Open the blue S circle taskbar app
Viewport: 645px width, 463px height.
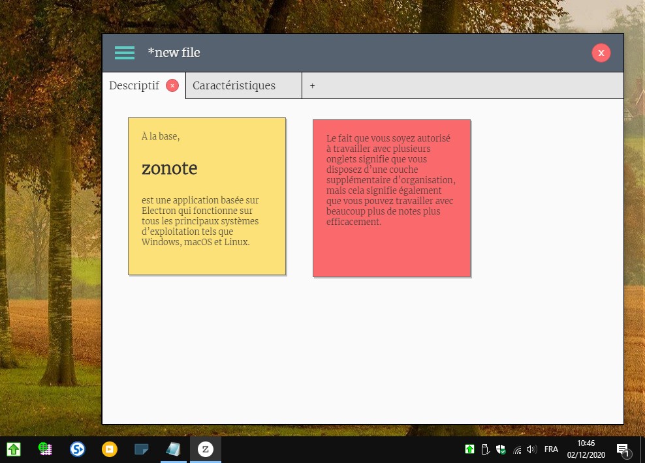click(x=77, y=449)
